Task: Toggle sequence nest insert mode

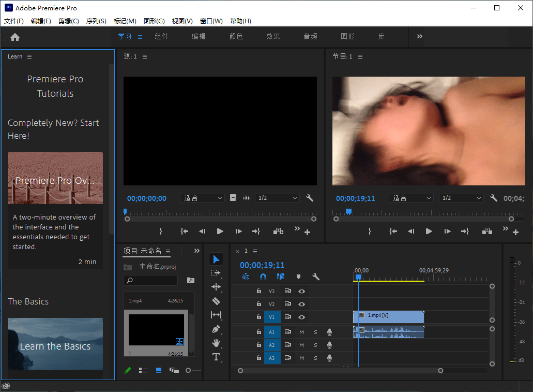Action: tap(246, 277)
